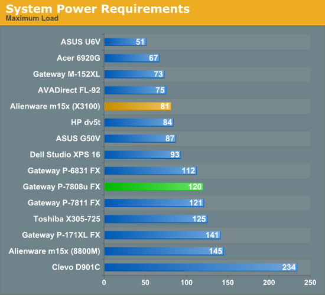Select the 'Dell Studio XPS 16' label
This screenshot has width=325, height=295.
coord(65,155)
